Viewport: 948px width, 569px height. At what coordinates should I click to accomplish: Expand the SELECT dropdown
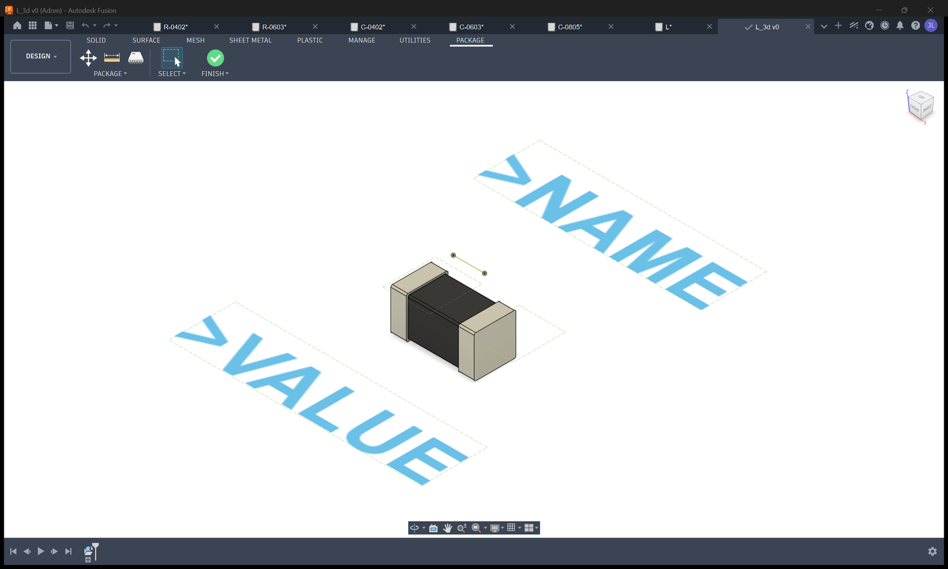click(x=172, y=74)
